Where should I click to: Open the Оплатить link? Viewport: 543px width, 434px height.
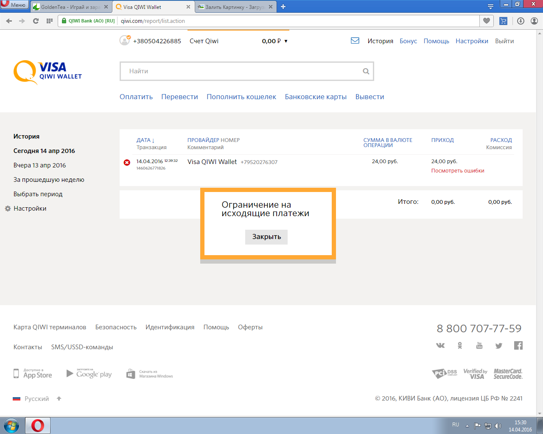click(x=136, y=97)
